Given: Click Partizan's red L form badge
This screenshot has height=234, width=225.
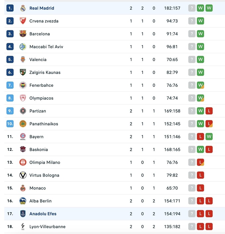Looking at the screenshot, I should click(x=209, y=111).
